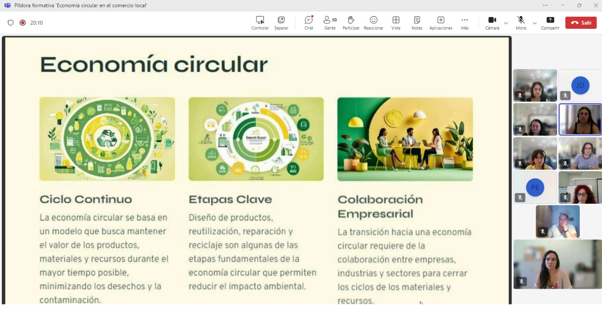
Task: Expand the camera options dropdown arrow
Action: pyautogui.click(x=506, y=23)
